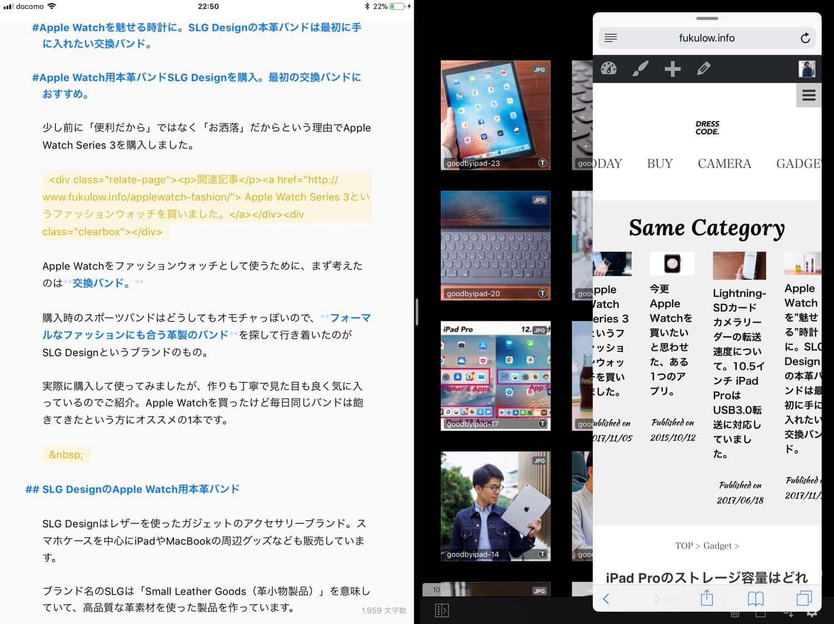834x624 pixels.
Task: Select the goodbyipad-23 thumbnail
Action: 495,115
